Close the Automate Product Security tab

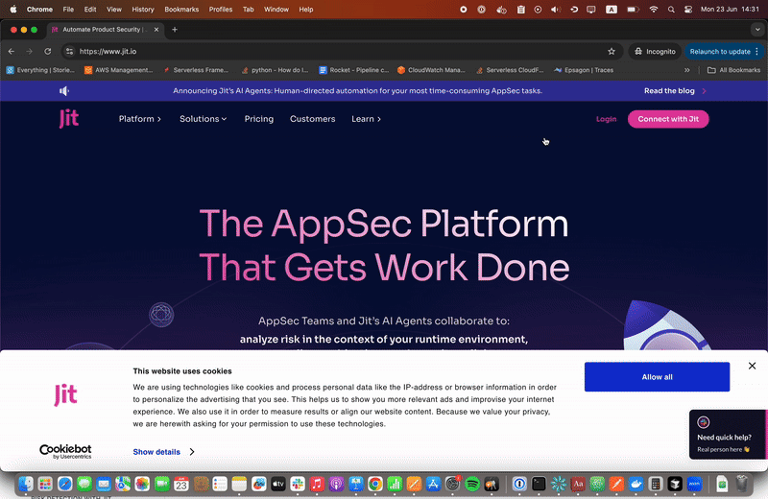[156, 30]
